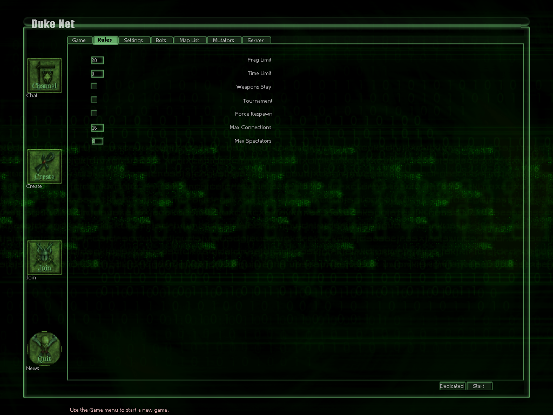553x415 pixels.
Task: Click the Start button
Action: [x=480, y=386]
